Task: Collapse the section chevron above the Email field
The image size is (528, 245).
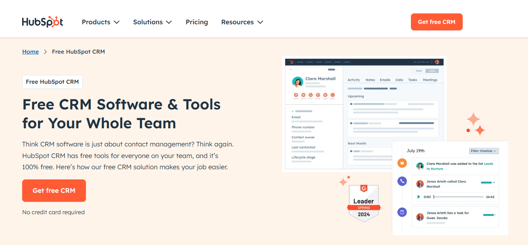Action: tap(292, 111)
